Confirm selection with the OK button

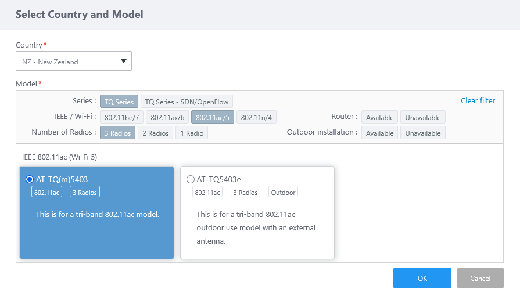click(x=422, y=278)
